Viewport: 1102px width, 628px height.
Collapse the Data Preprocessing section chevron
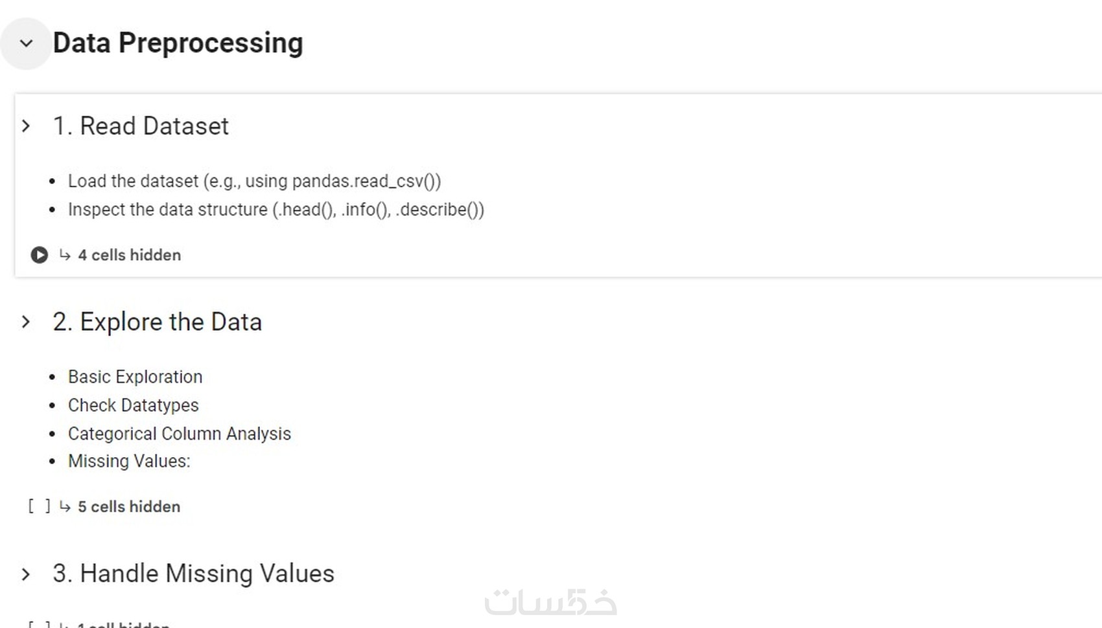pyautogui.click(x=26, y=43)
